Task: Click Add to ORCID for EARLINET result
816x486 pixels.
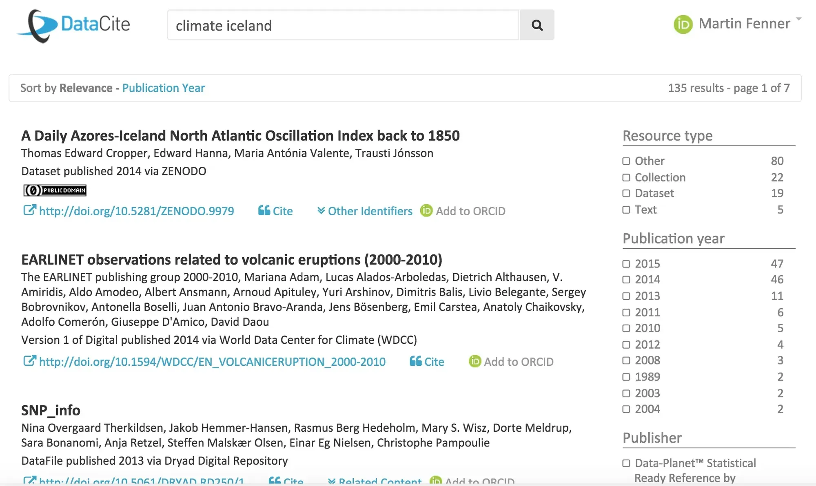Action: click(x=518, y=362)
